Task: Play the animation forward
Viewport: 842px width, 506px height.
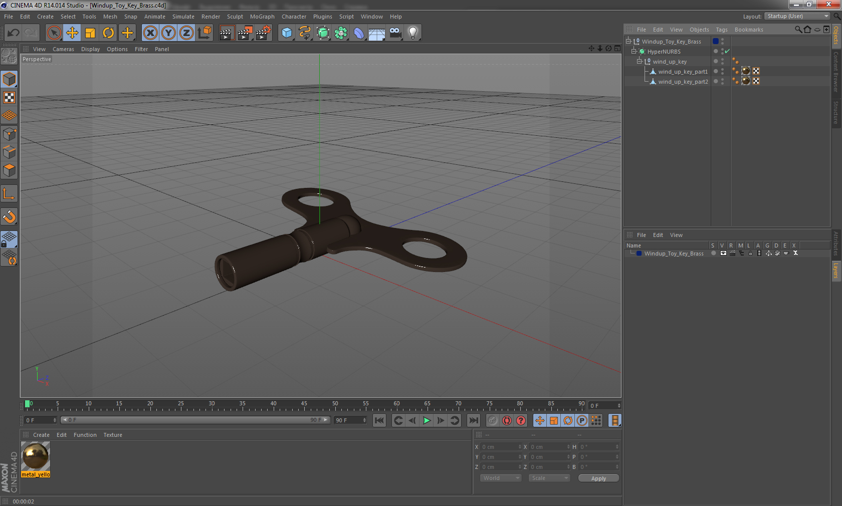Action: click(x=427, y=421)
